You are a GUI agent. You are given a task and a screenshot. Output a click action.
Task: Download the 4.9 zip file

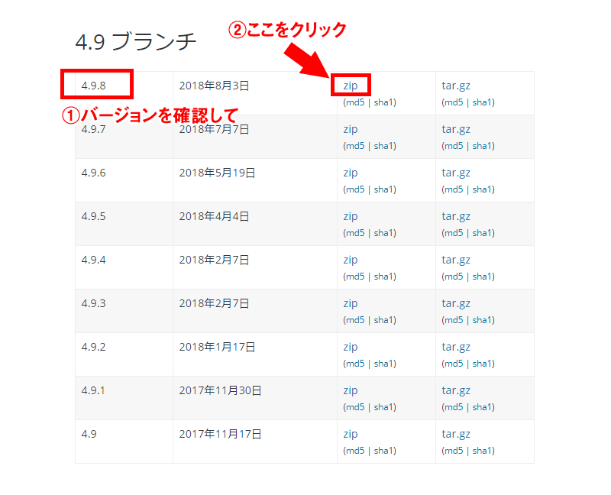point(351,434)
